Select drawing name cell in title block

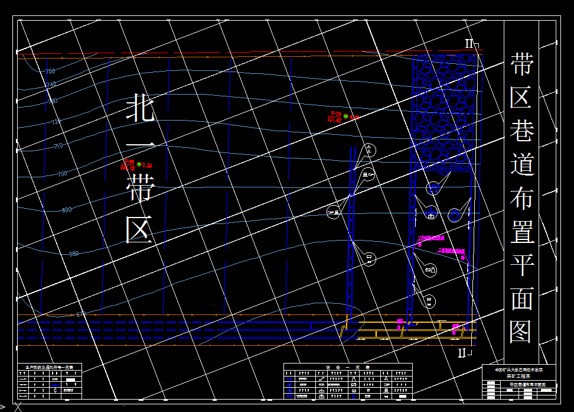[527, 384]
